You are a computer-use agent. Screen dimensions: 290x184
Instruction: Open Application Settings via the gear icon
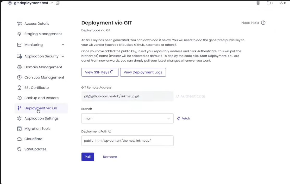coord(19,118)
